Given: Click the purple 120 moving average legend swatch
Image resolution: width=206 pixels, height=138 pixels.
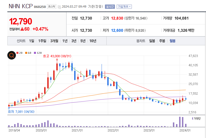Looking at the screenshot, I should tap(35, 53).
